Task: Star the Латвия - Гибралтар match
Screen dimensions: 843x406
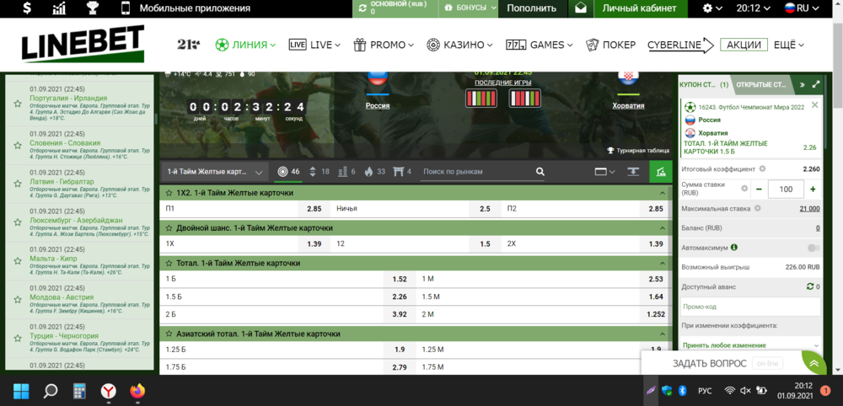Action: pyautogui.click(x=18, y=185)
